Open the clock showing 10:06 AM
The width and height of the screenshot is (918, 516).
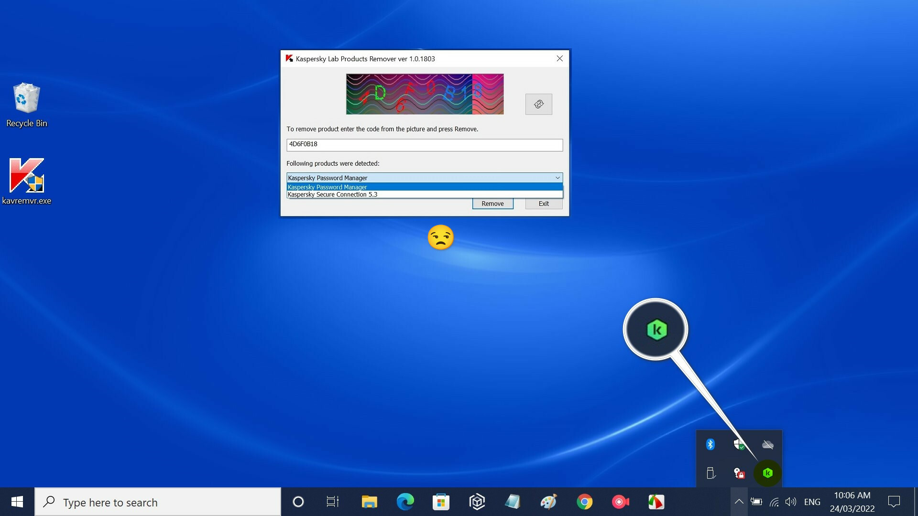point(852,502)
